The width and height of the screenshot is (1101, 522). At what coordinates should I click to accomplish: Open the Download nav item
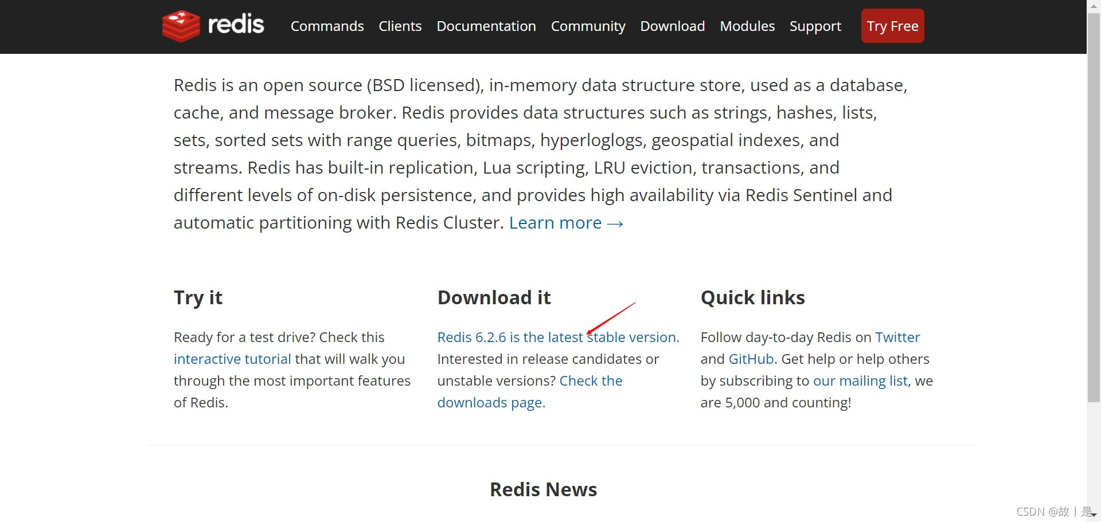[x=672, y=26]
